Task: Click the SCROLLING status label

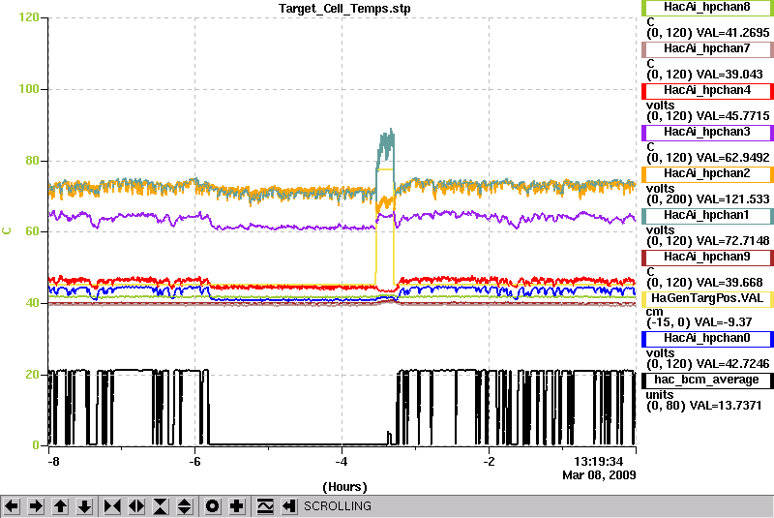Action: click(337, 506)
